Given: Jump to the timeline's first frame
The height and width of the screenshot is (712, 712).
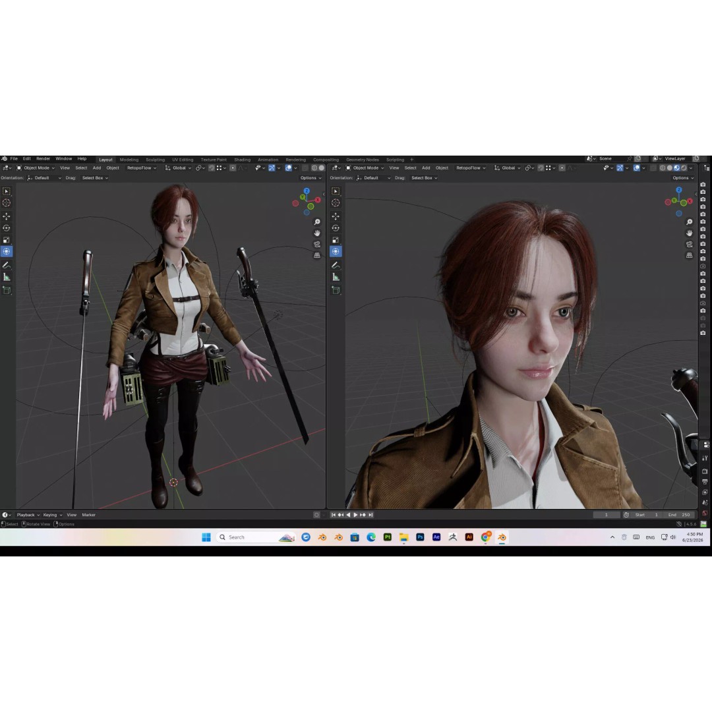Looking at the screenshot, I should (x=334, y=515).
